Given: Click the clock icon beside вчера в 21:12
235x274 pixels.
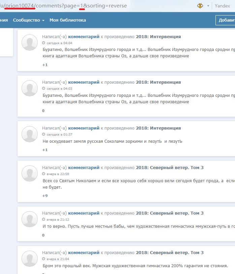Looking at the screenshot, I should pyautogui.click(x=43, y=219).
